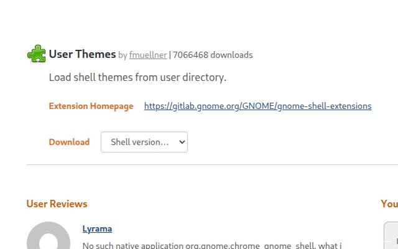Click the horizontal divider above User Reviews
This screenshot has width=398, height=249.
tap(211, 165)
